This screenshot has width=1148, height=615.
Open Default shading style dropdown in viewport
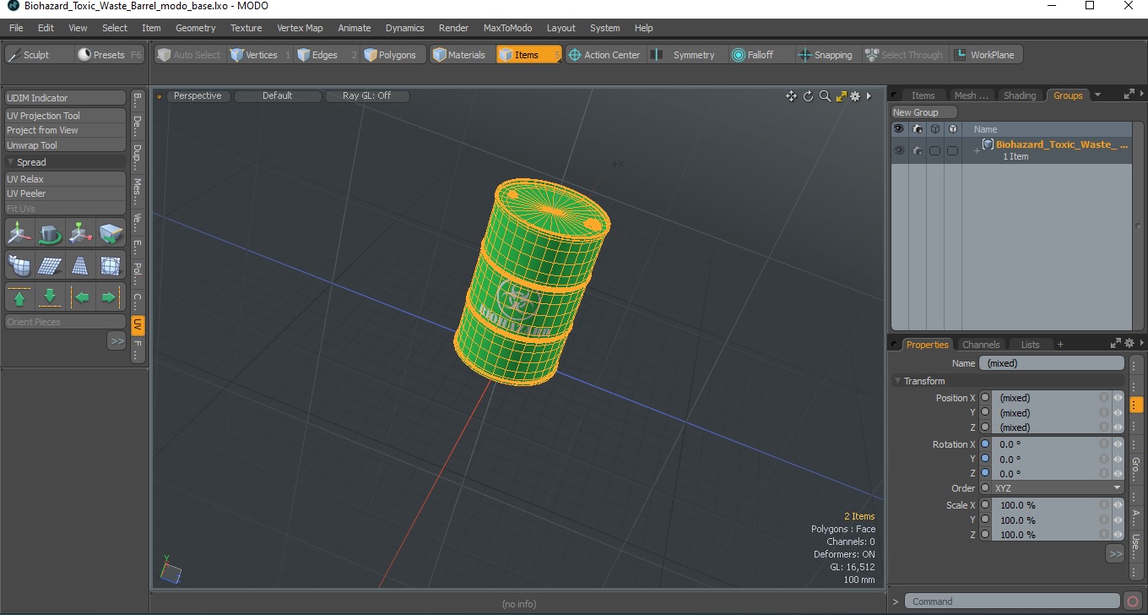(x=278, y=96)
